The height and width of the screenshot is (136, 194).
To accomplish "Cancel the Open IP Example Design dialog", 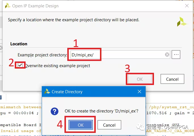I will coord(172,79).
